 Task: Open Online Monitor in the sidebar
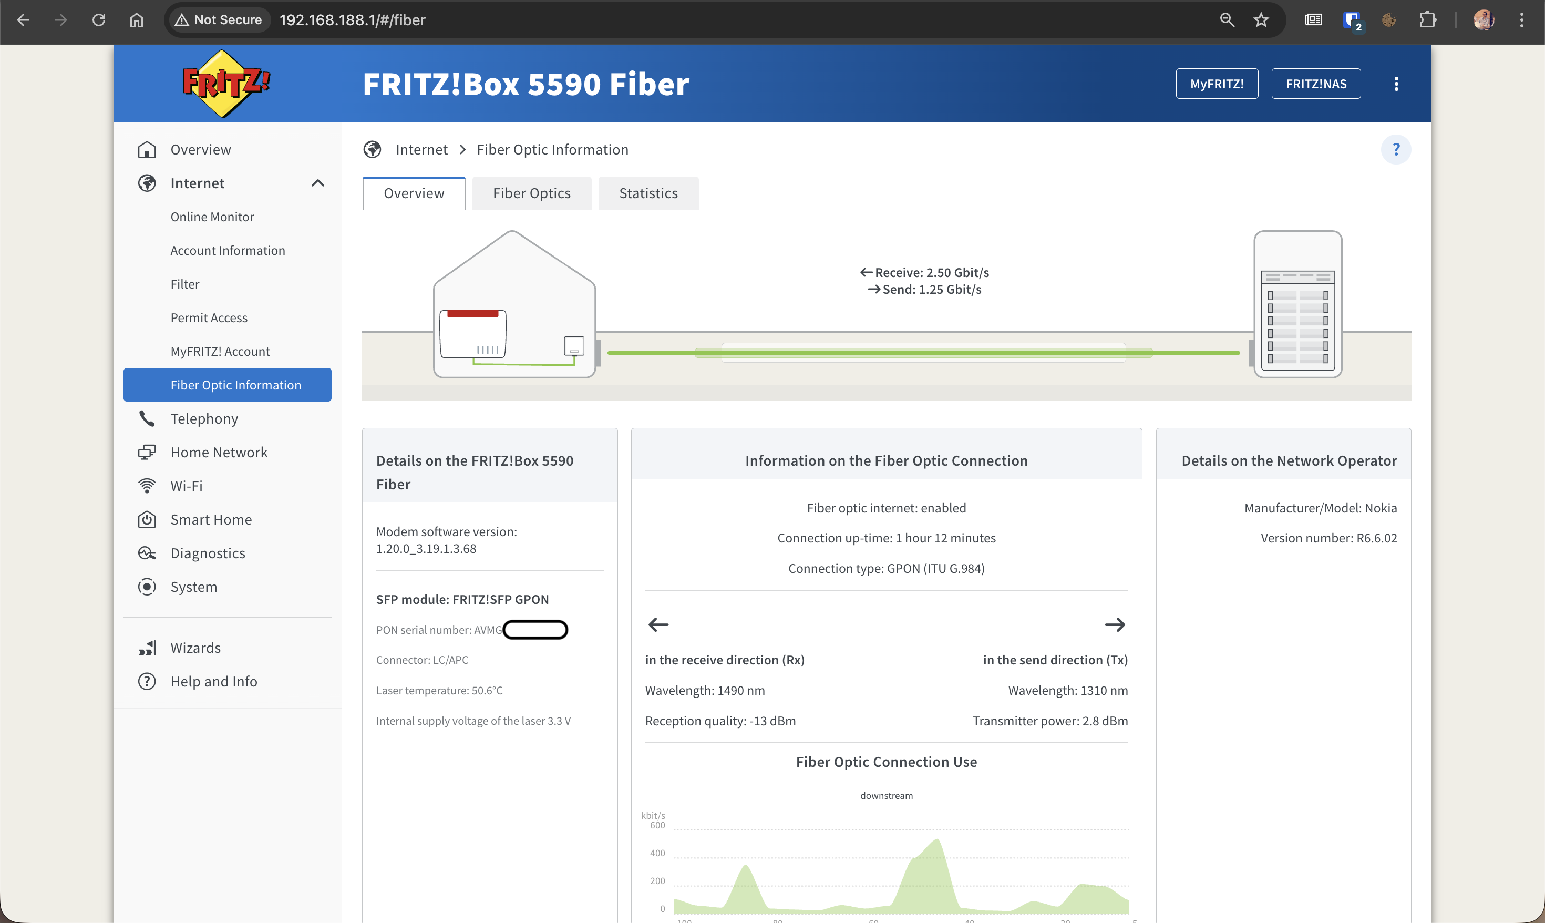click(212, 217)
